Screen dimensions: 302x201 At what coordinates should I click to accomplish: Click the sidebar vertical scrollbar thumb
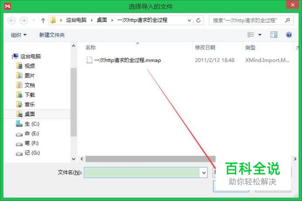[74, 102]
